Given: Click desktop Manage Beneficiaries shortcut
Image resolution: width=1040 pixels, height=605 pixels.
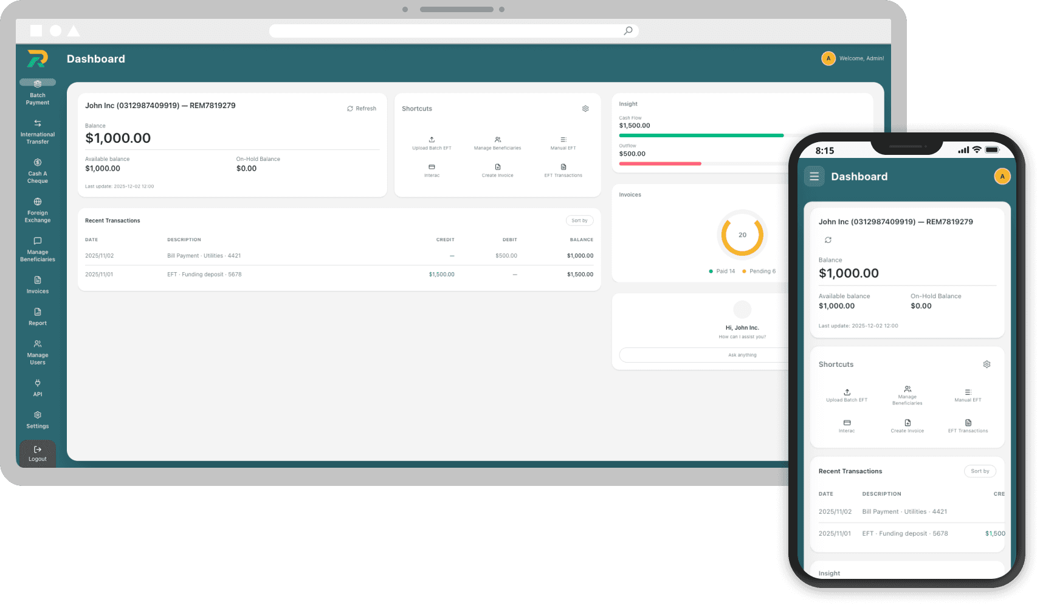Looking at the screenshot, I should point(498,143).
